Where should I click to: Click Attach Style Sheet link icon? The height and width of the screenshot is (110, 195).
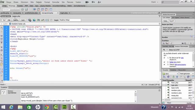pos(183,43)
